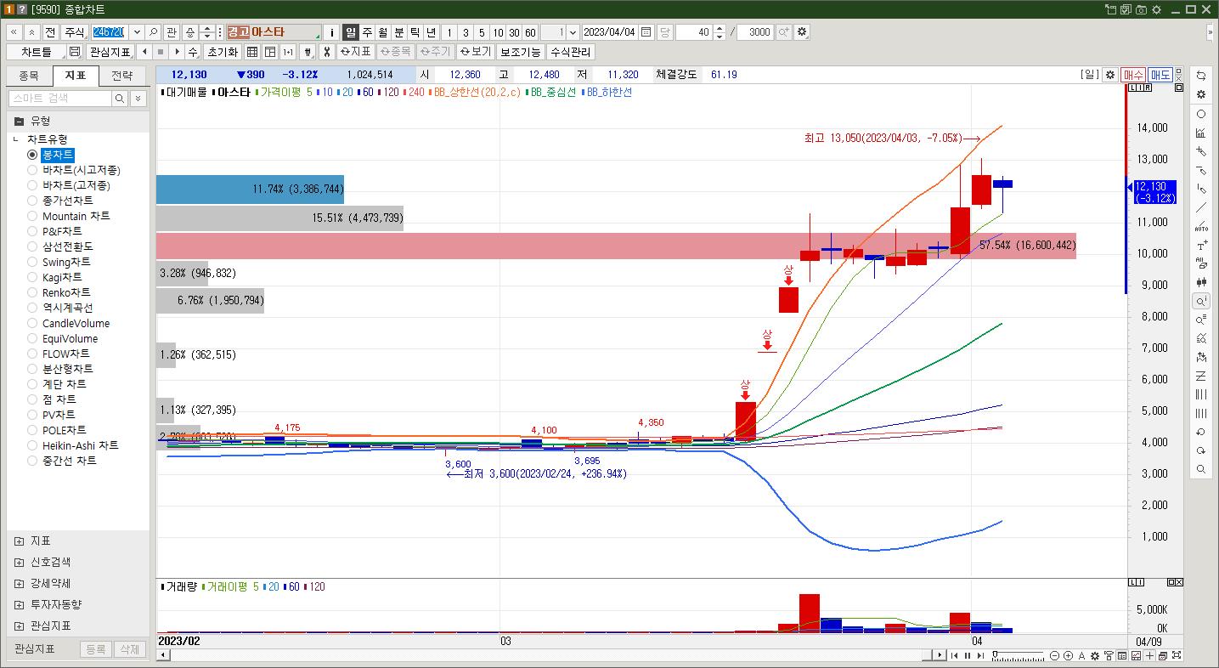Expand the 강세약세 tree section
This screenshot has width=1219, height=668.
[x=20, y=583]
